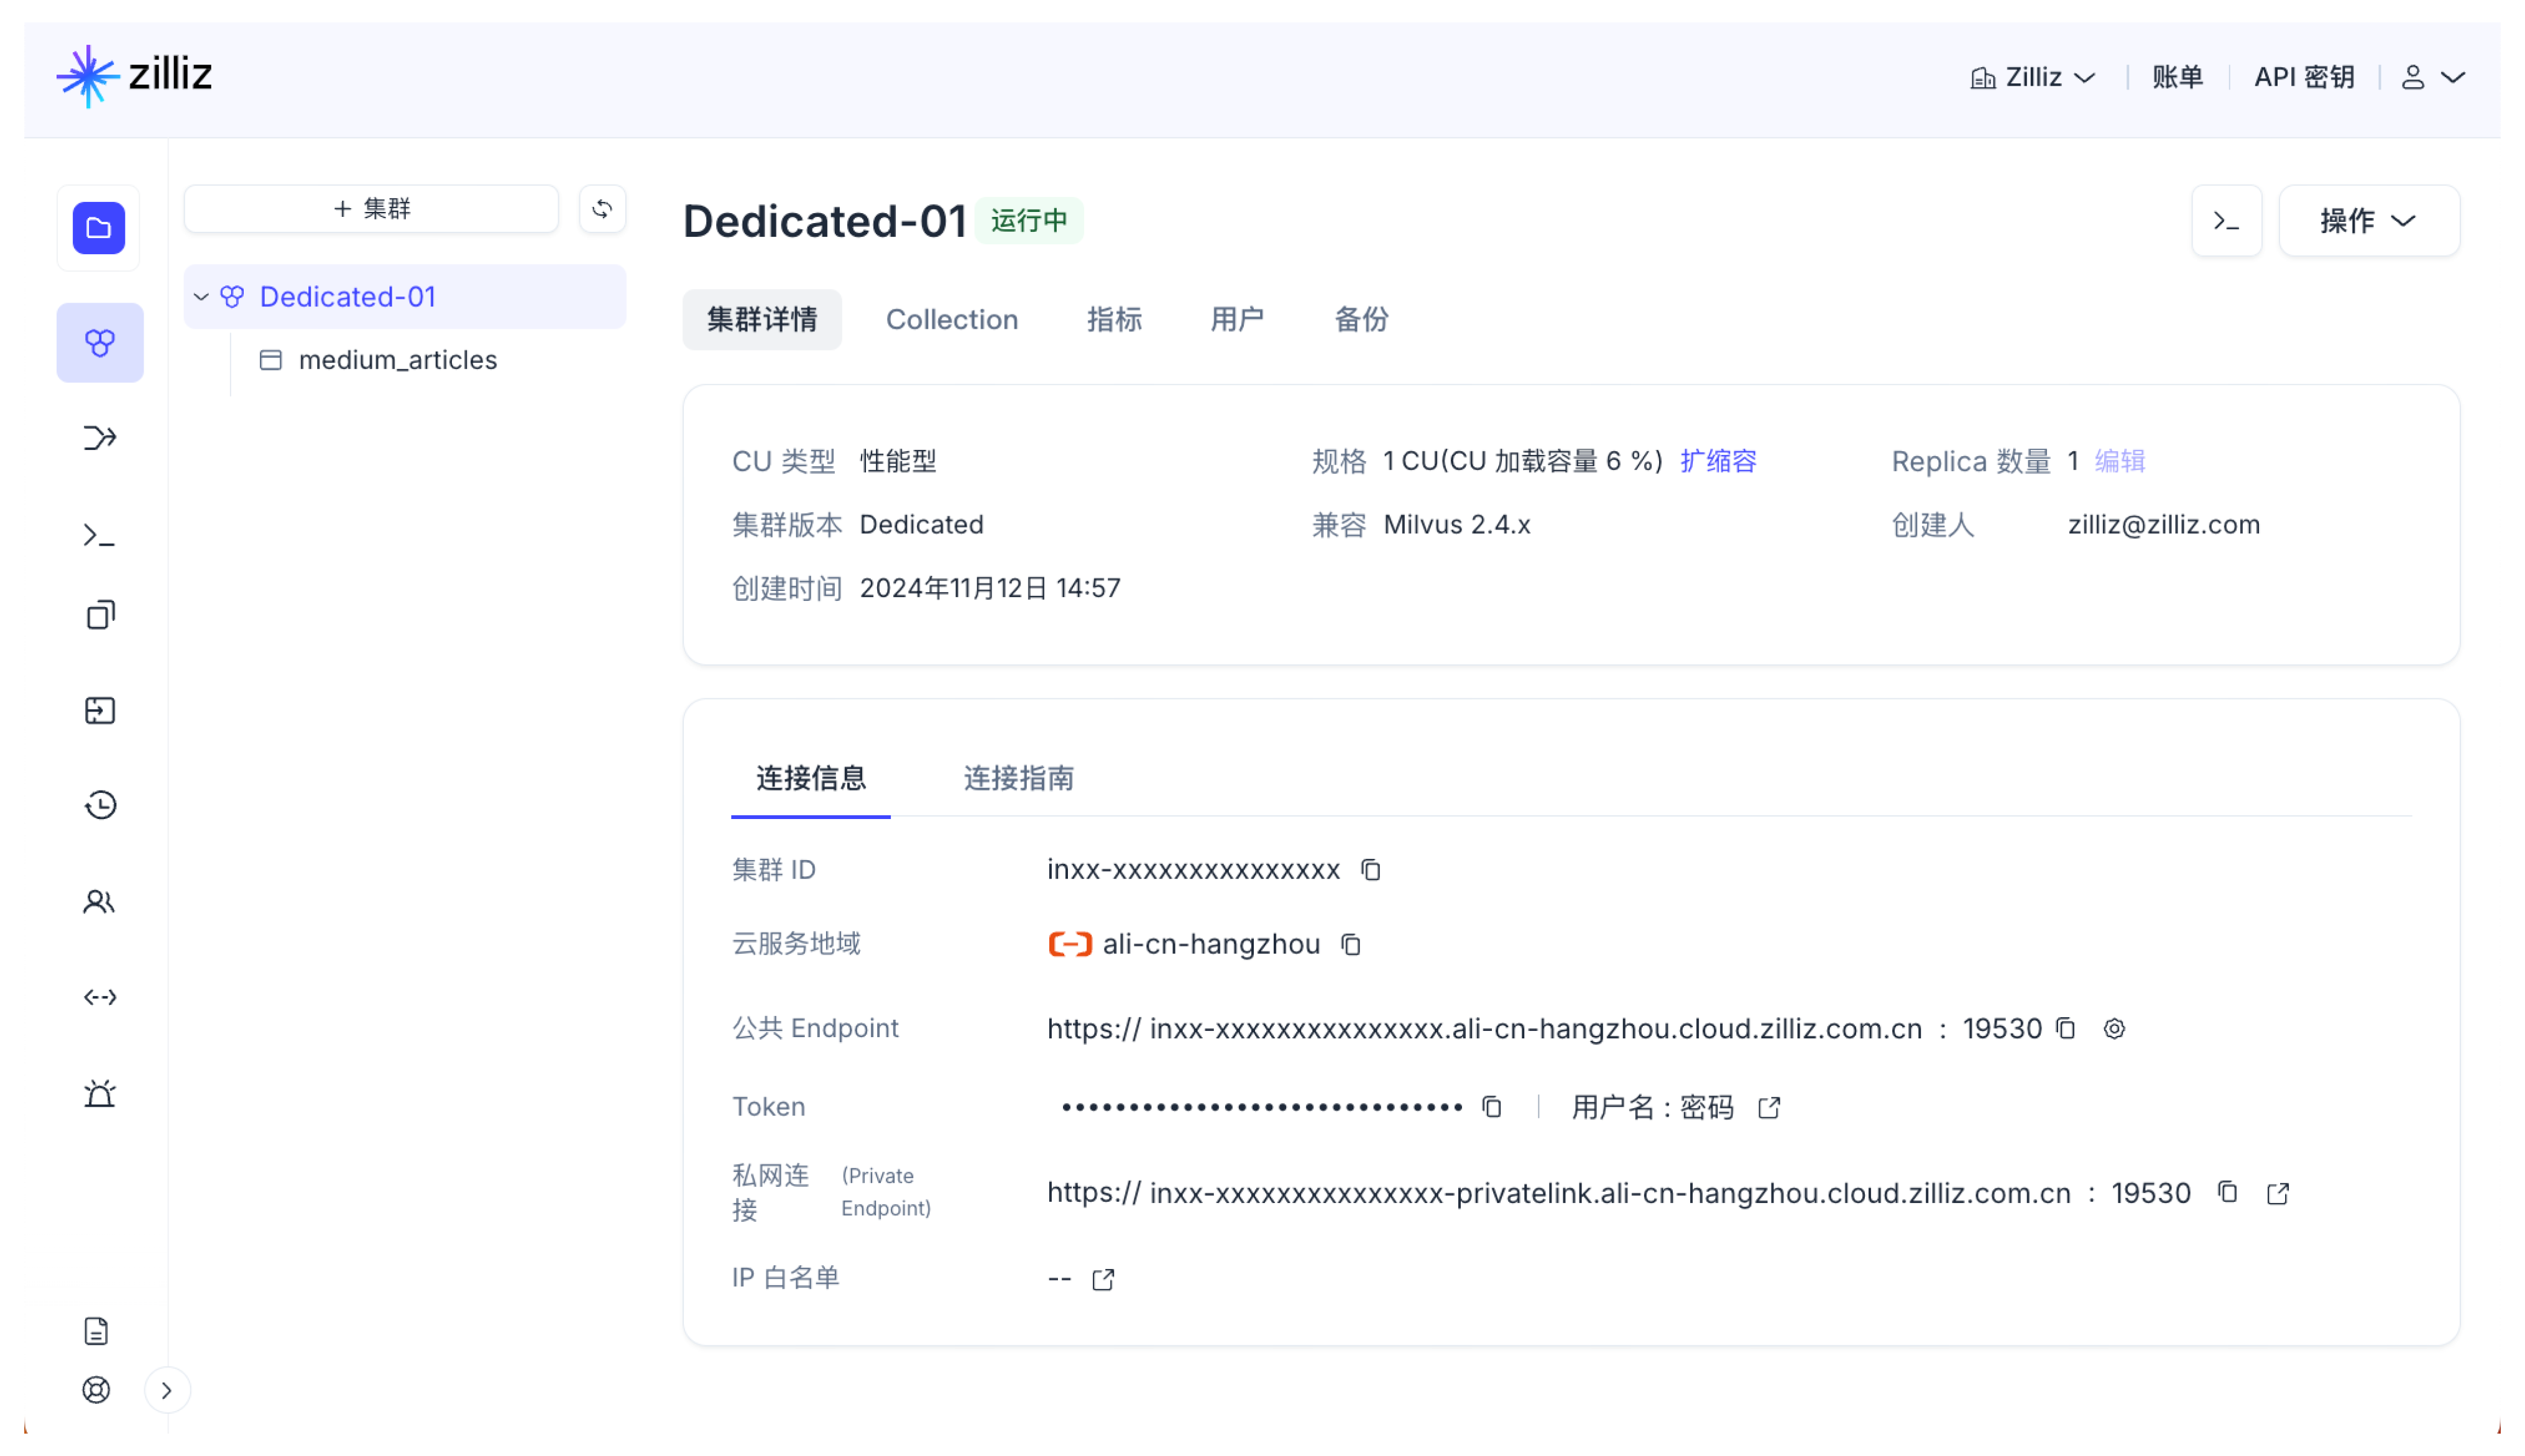Open the Migrations sidebar icon
2525x1456 pixels.
pyautogui.click(x=100, y=710)
